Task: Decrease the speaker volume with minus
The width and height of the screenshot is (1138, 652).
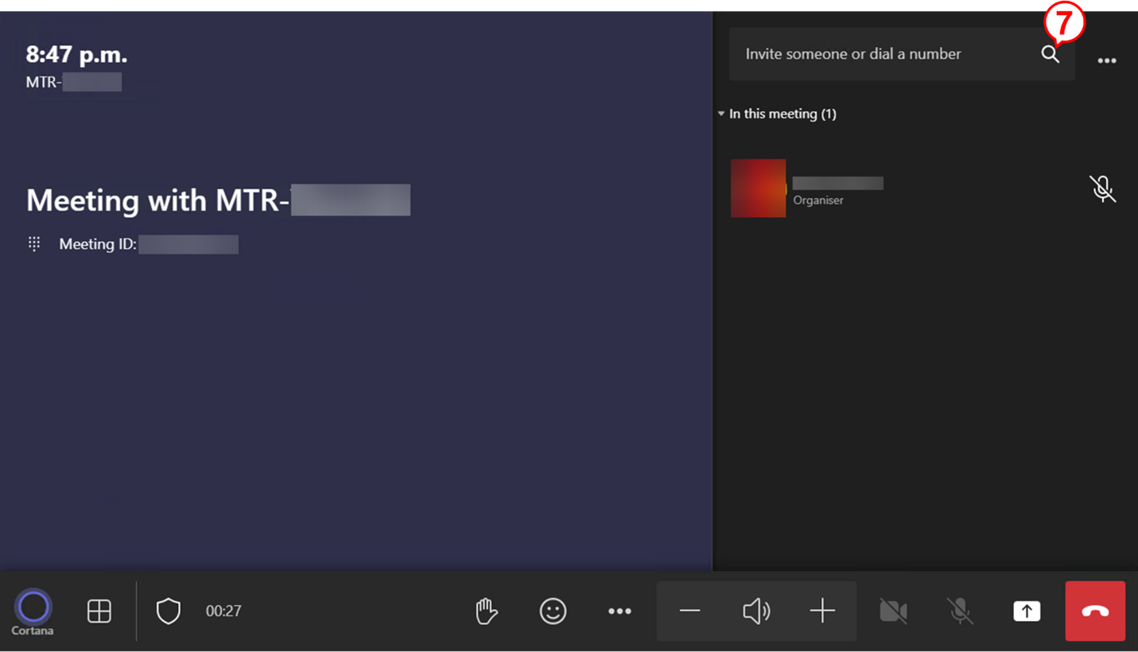Action: (x=689, y=611)
